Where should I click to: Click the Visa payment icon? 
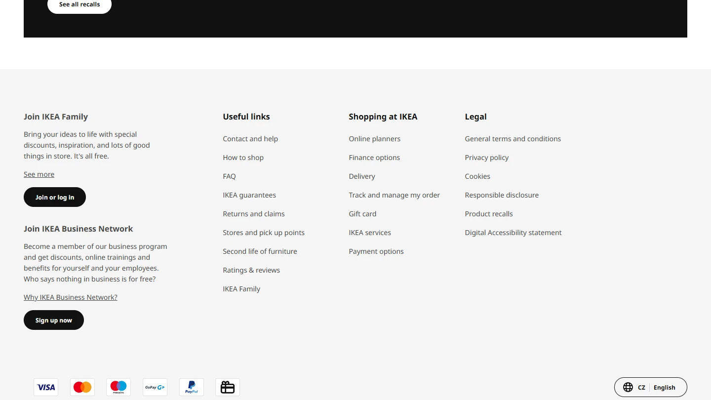pyautogui.click(x=46, y=387)
